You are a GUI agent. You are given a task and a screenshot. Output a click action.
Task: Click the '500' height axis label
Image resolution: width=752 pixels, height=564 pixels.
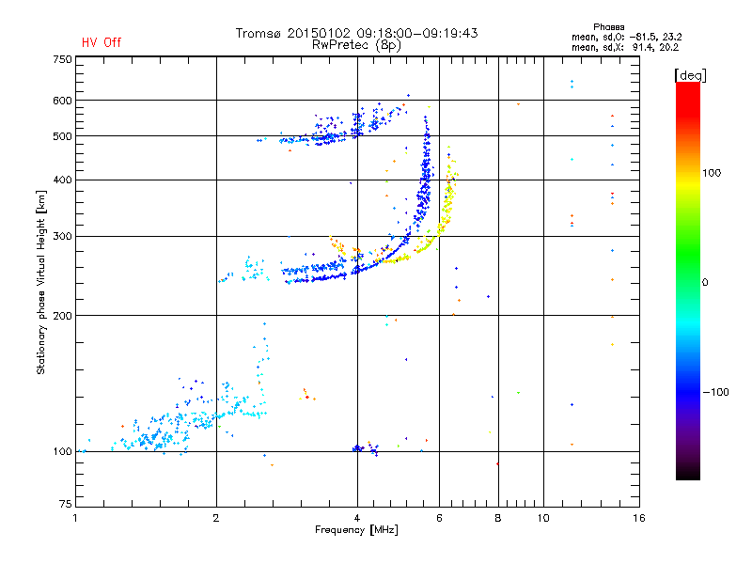[x=62, y=136]
